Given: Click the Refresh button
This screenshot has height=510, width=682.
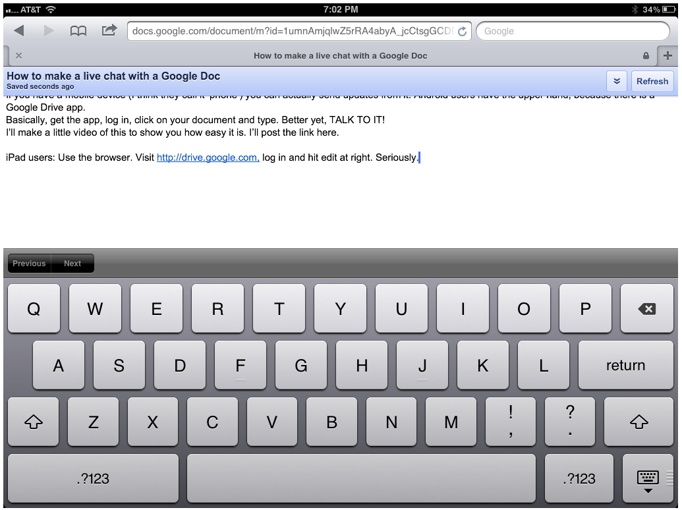Looking at the screenshot, I should click(652, 81).
